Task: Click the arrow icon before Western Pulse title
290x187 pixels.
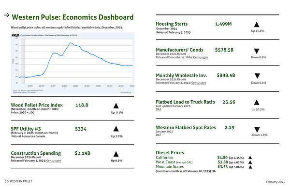Action: (7, 15)
